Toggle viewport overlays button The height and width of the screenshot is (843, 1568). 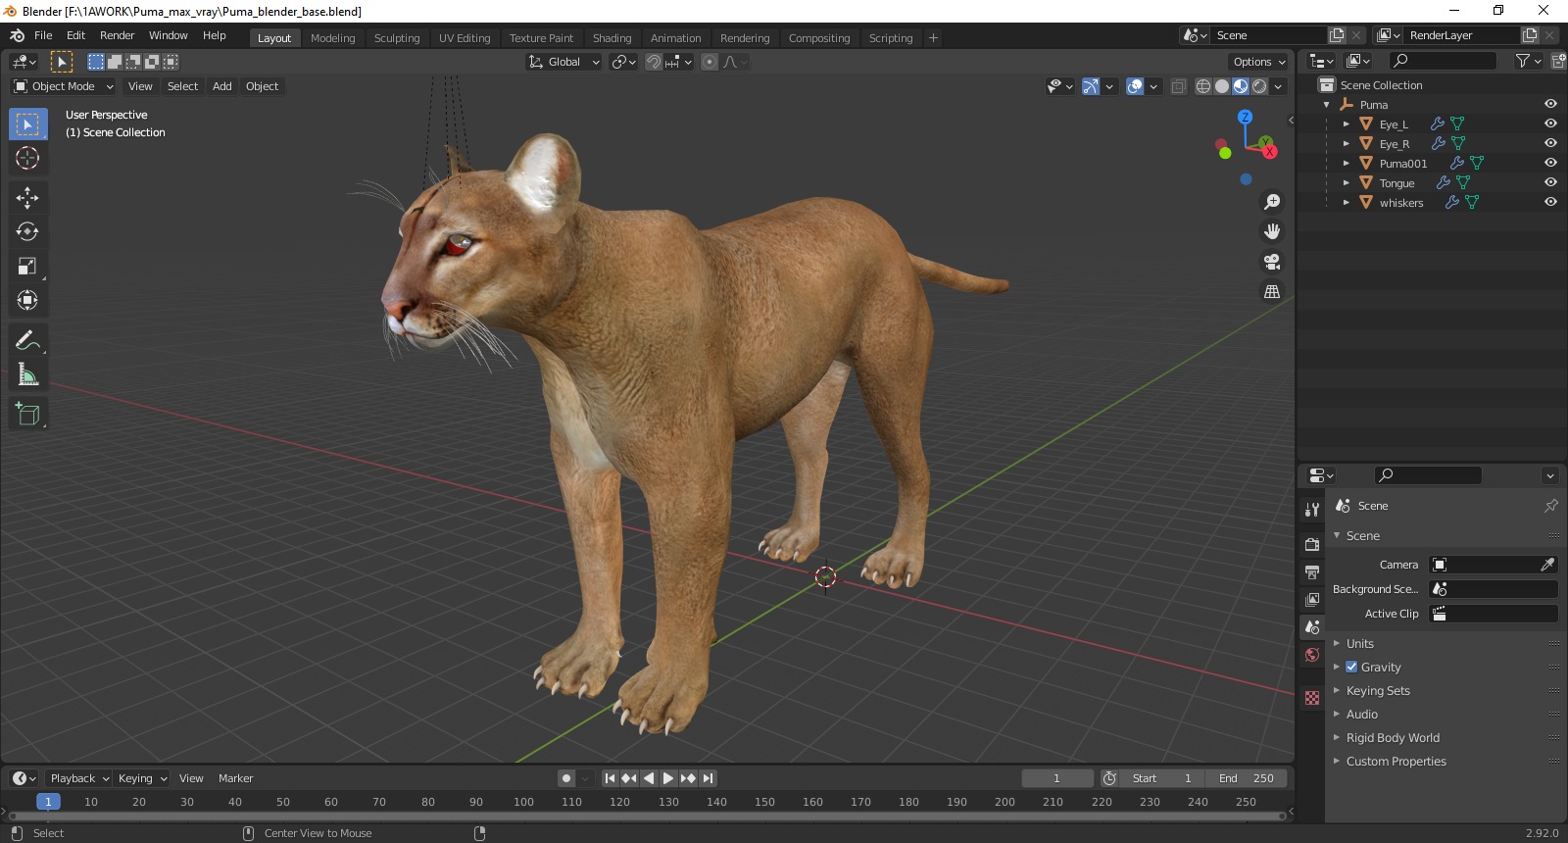(1135, 86)
